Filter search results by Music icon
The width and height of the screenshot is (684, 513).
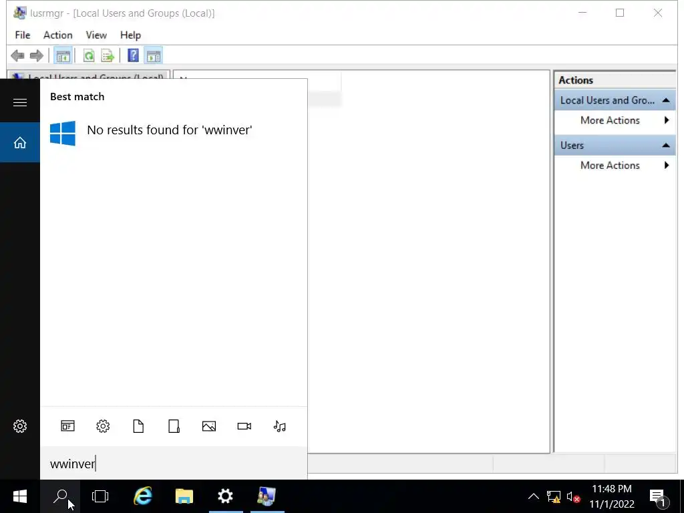click(x=280, y=426)
